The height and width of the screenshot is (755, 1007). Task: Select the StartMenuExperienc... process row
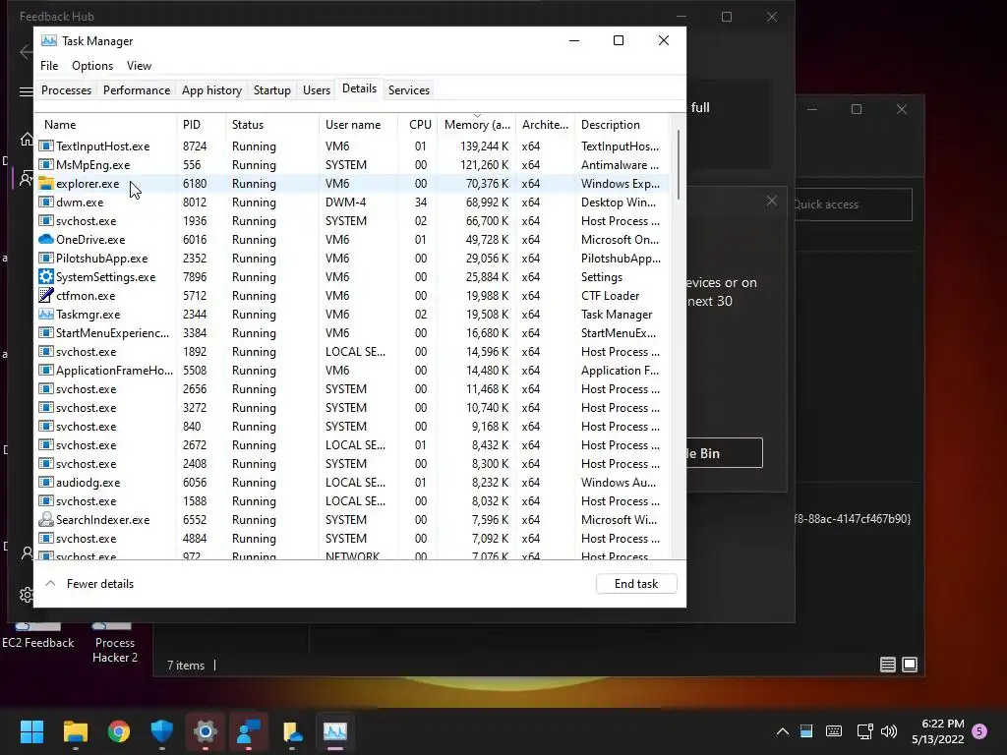[x=353, y=333]
